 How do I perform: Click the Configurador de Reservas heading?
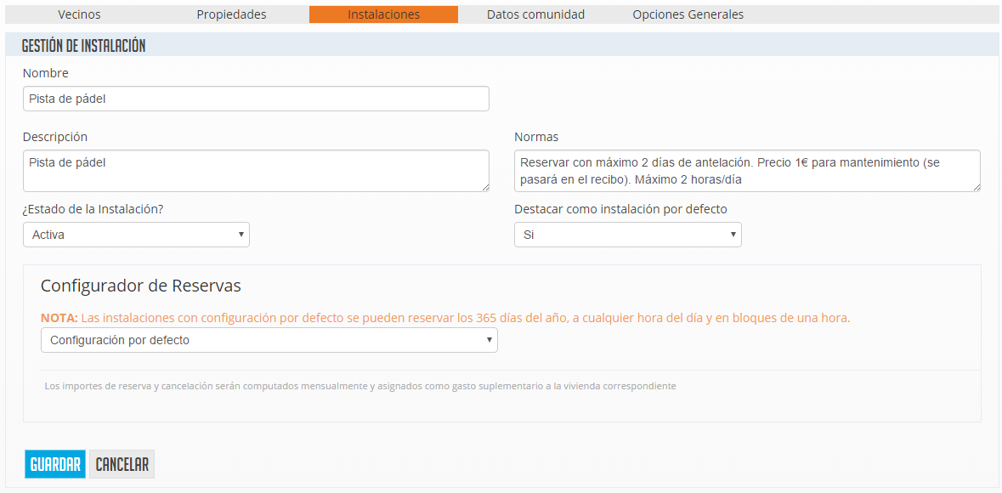click(141, 286)
